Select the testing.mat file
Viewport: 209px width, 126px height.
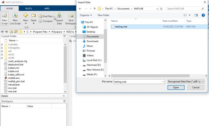pos(159,27)
